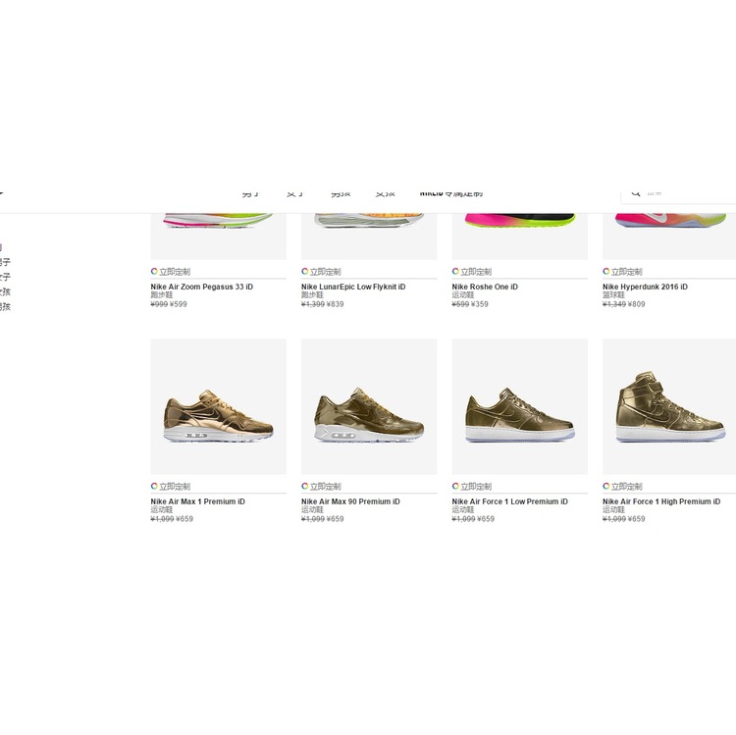Click sale price ¥359 under Roshe One
Screen dimensions: 736x735
tap(480, 304)
